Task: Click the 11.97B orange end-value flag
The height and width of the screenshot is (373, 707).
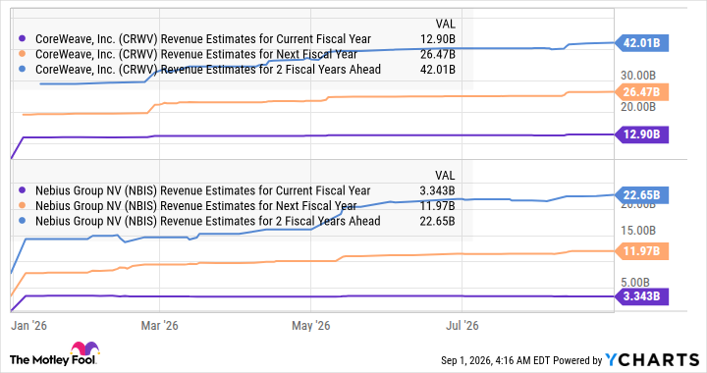Action: pos(641,251)
